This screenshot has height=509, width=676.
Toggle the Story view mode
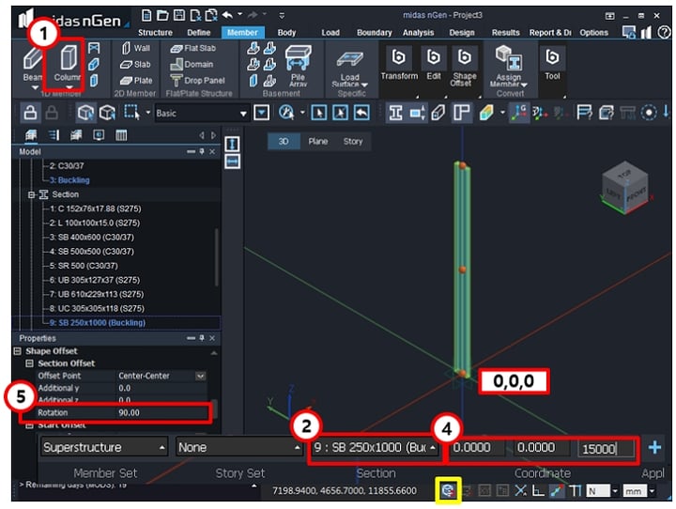[x=353, y=142]
